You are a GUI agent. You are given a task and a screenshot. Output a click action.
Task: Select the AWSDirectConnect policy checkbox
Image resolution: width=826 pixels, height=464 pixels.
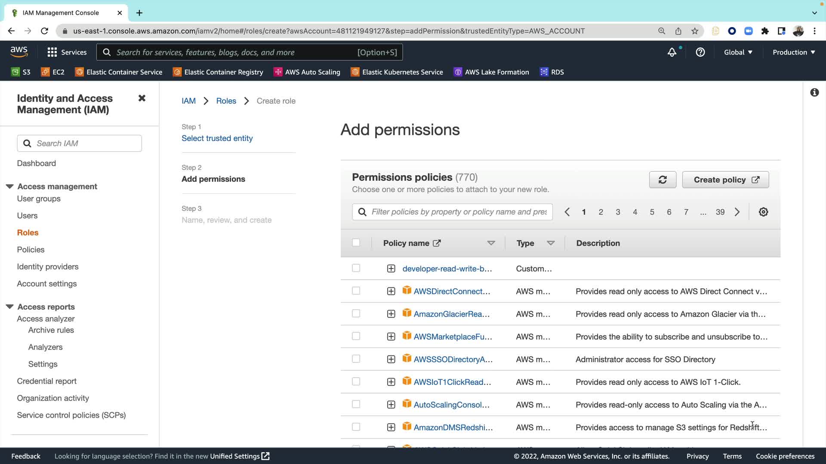pos(356,291)
